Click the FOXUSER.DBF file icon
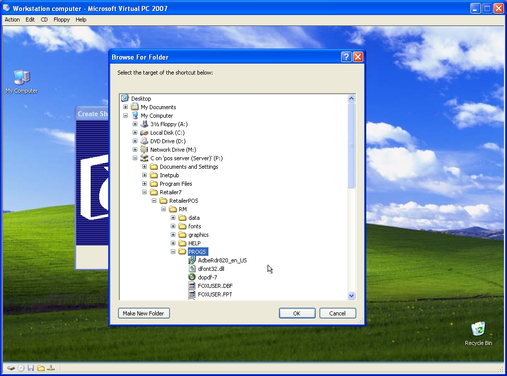The image size is (507, 376). (192, 285)
